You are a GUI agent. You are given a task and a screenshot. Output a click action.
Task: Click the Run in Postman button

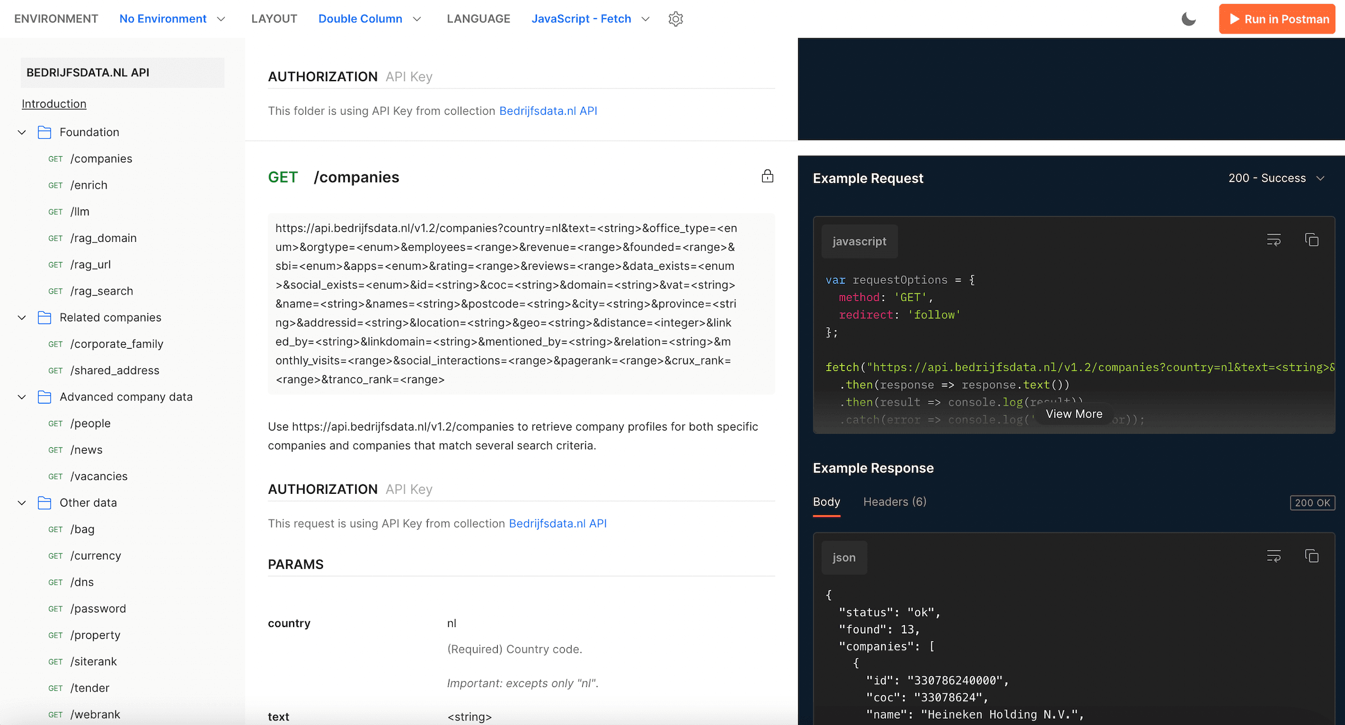(1277, 19)
